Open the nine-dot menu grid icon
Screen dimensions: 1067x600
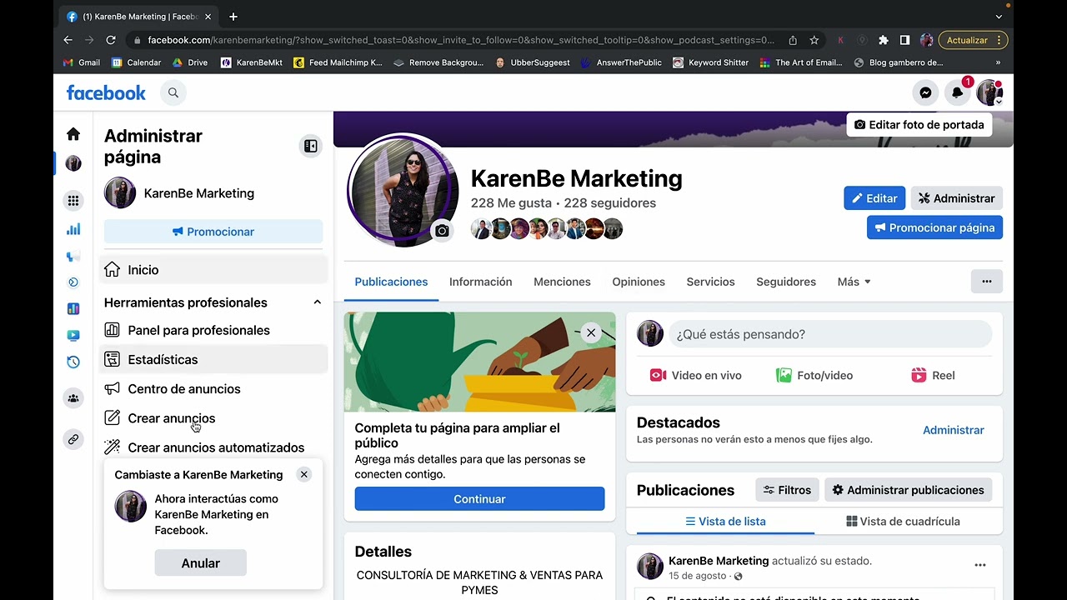click(73, 200)
